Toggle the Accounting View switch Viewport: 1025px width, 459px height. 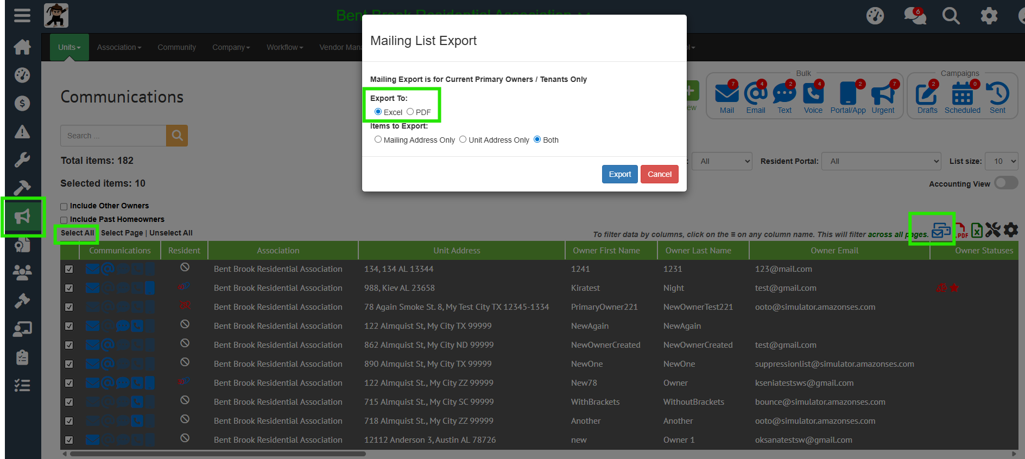tap(1005, 183)
